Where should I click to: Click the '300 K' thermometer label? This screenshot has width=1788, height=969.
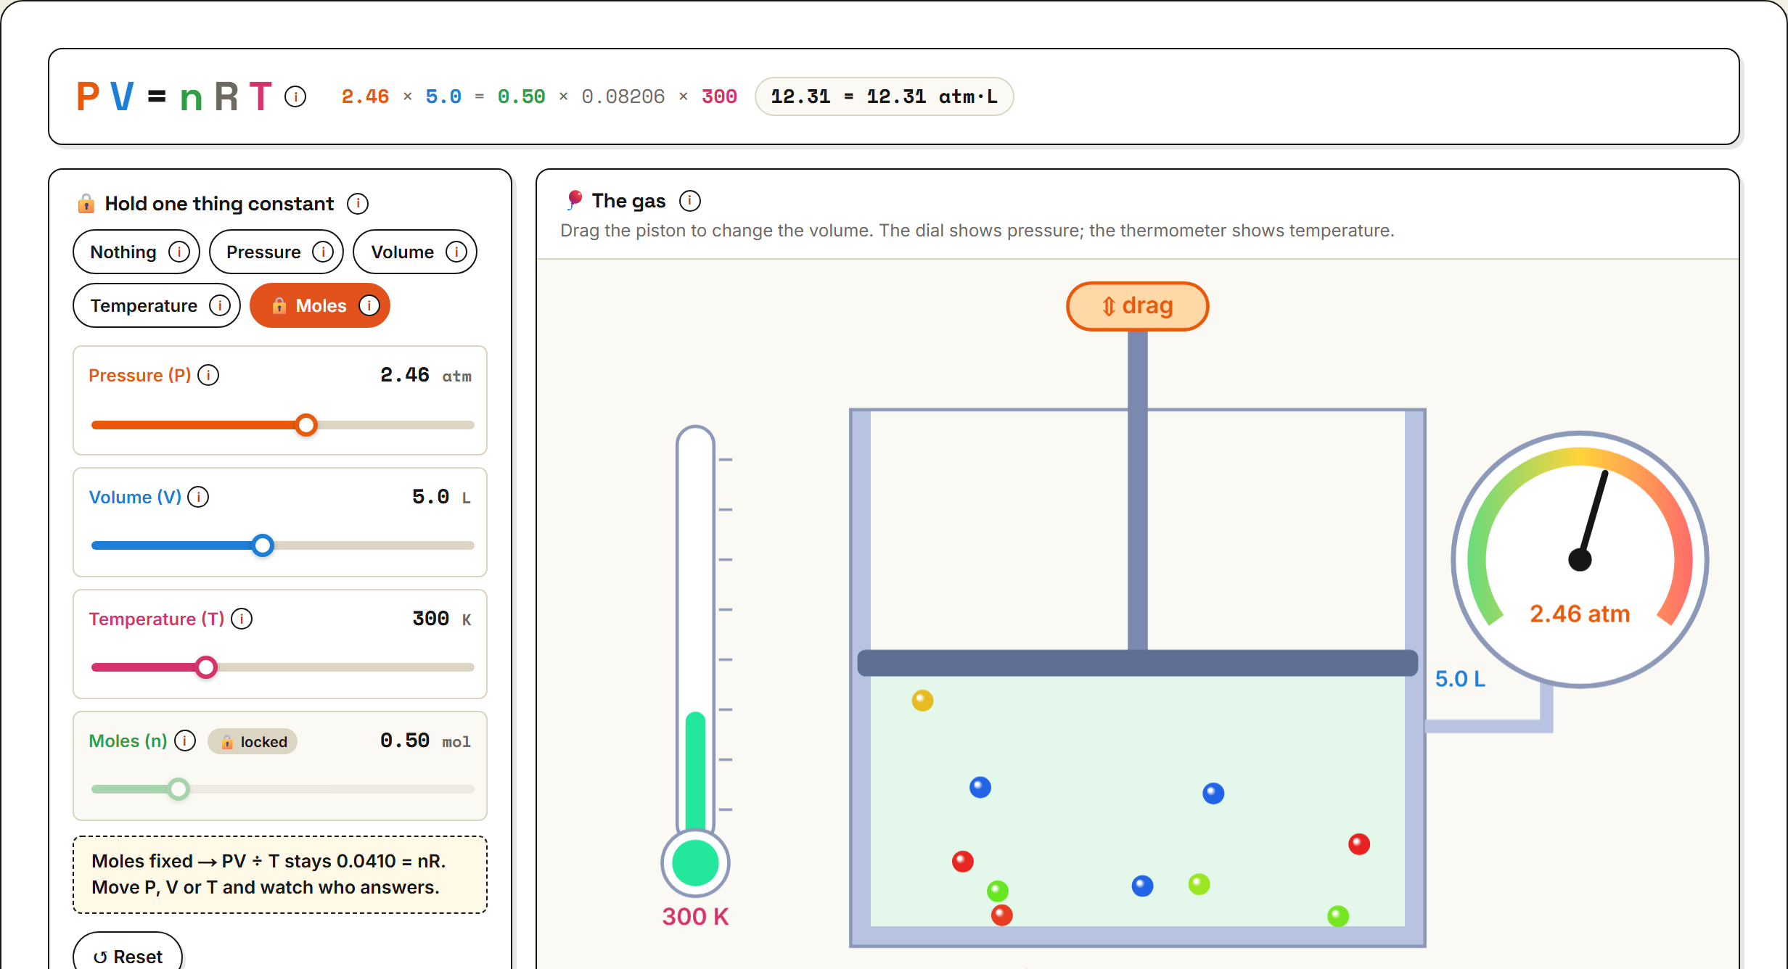[695, 917]
